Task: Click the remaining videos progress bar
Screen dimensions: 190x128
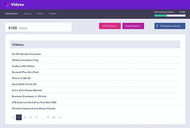Action: coord(170,15)
